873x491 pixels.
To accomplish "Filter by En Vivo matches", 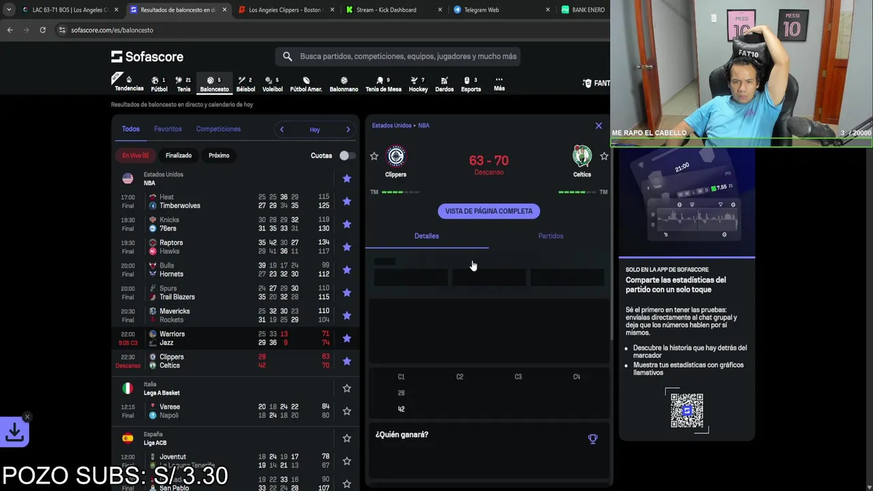I will click(135, 155).
